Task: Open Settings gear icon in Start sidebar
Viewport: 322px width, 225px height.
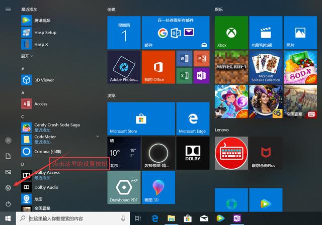Action: pyautogui.click(x=8, y=188)
